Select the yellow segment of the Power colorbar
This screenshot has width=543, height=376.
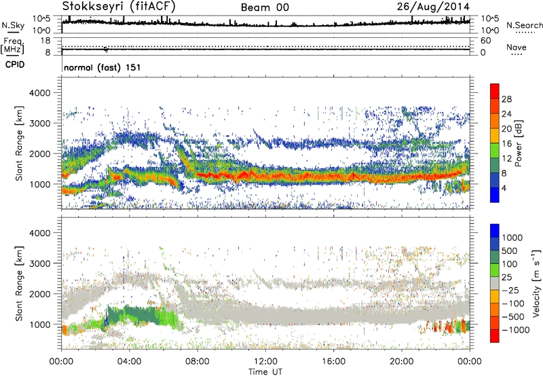point(495,136)
